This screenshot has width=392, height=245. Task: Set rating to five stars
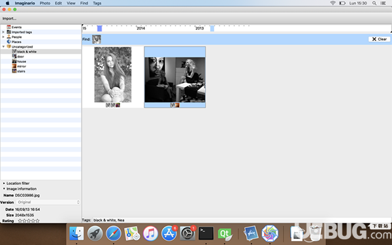(37, 221)
